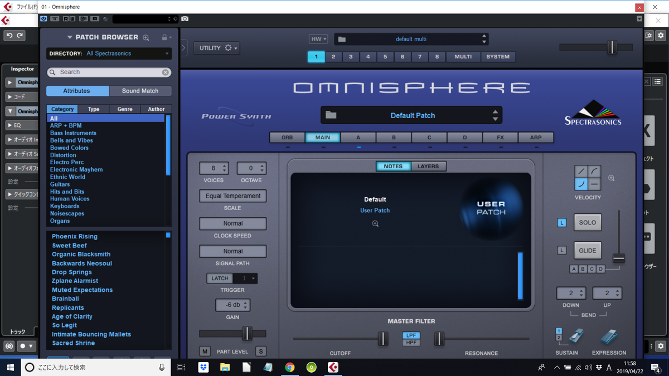The image size is (669, 376).
Task: Load the Phoenix Rising patch
Action: point(75,236)
